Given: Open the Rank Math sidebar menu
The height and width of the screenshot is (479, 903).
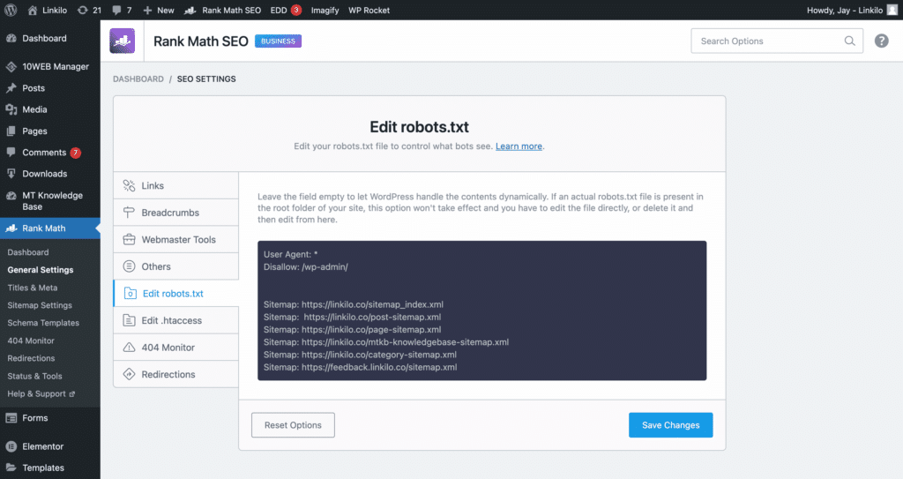Looking at the screenshot, I should (50, 228).
